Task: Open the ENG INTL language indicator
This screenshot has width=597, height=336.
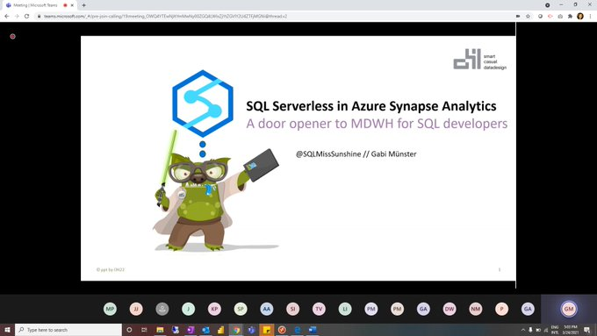Action: click(x=555, y=330)
